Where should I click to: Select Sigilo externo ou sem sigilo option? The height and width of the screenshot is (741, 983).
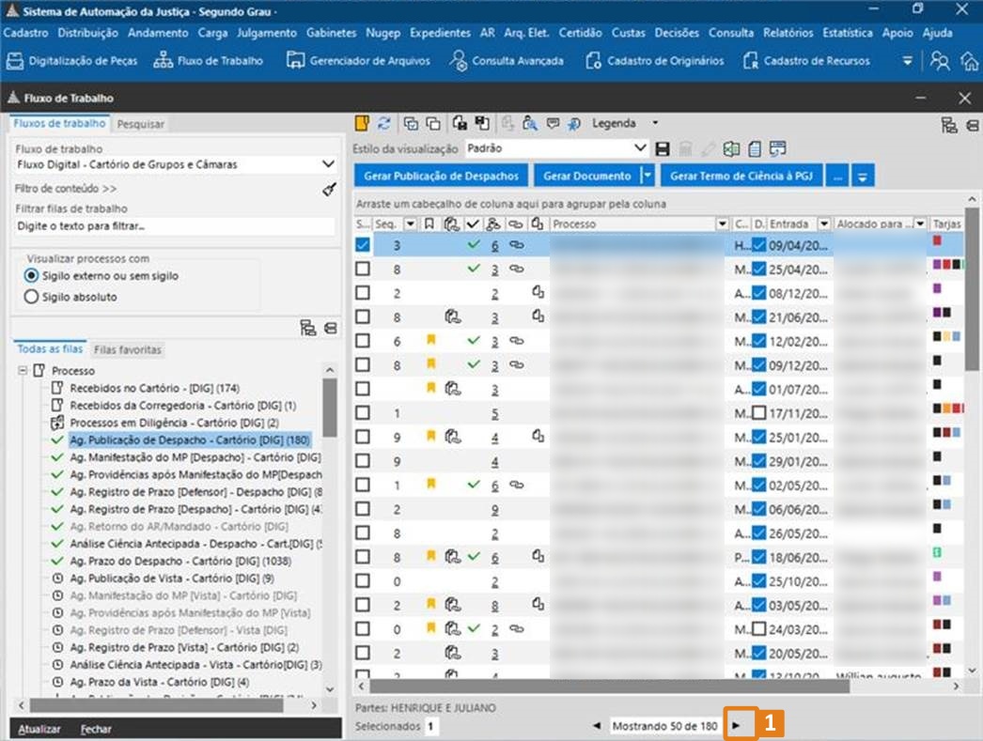(x=32, y=276)
